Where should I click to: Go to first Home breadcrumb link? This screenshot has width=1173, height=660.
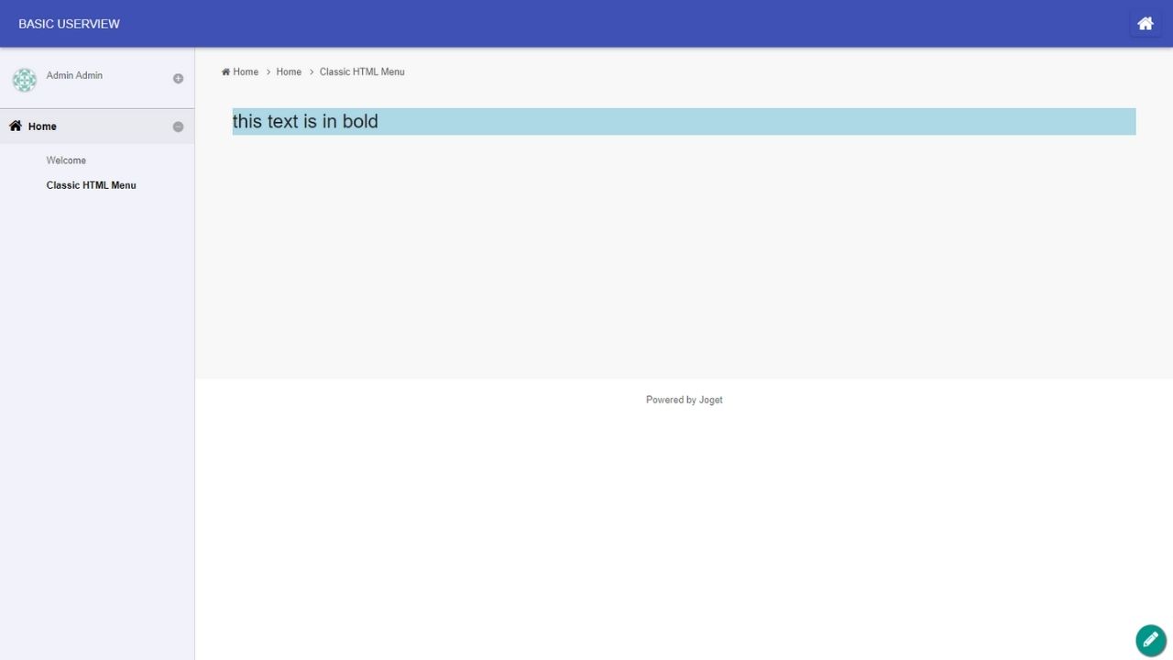pyautogui.click(x=246, y=72)
